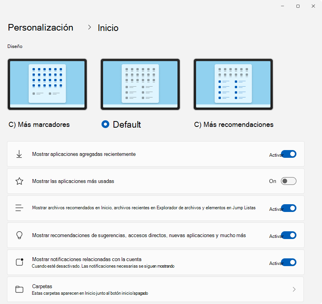The height and width of the screenshot is (304, 322).
Task: Choose the Más marcadores layout option
Action: 39,125
